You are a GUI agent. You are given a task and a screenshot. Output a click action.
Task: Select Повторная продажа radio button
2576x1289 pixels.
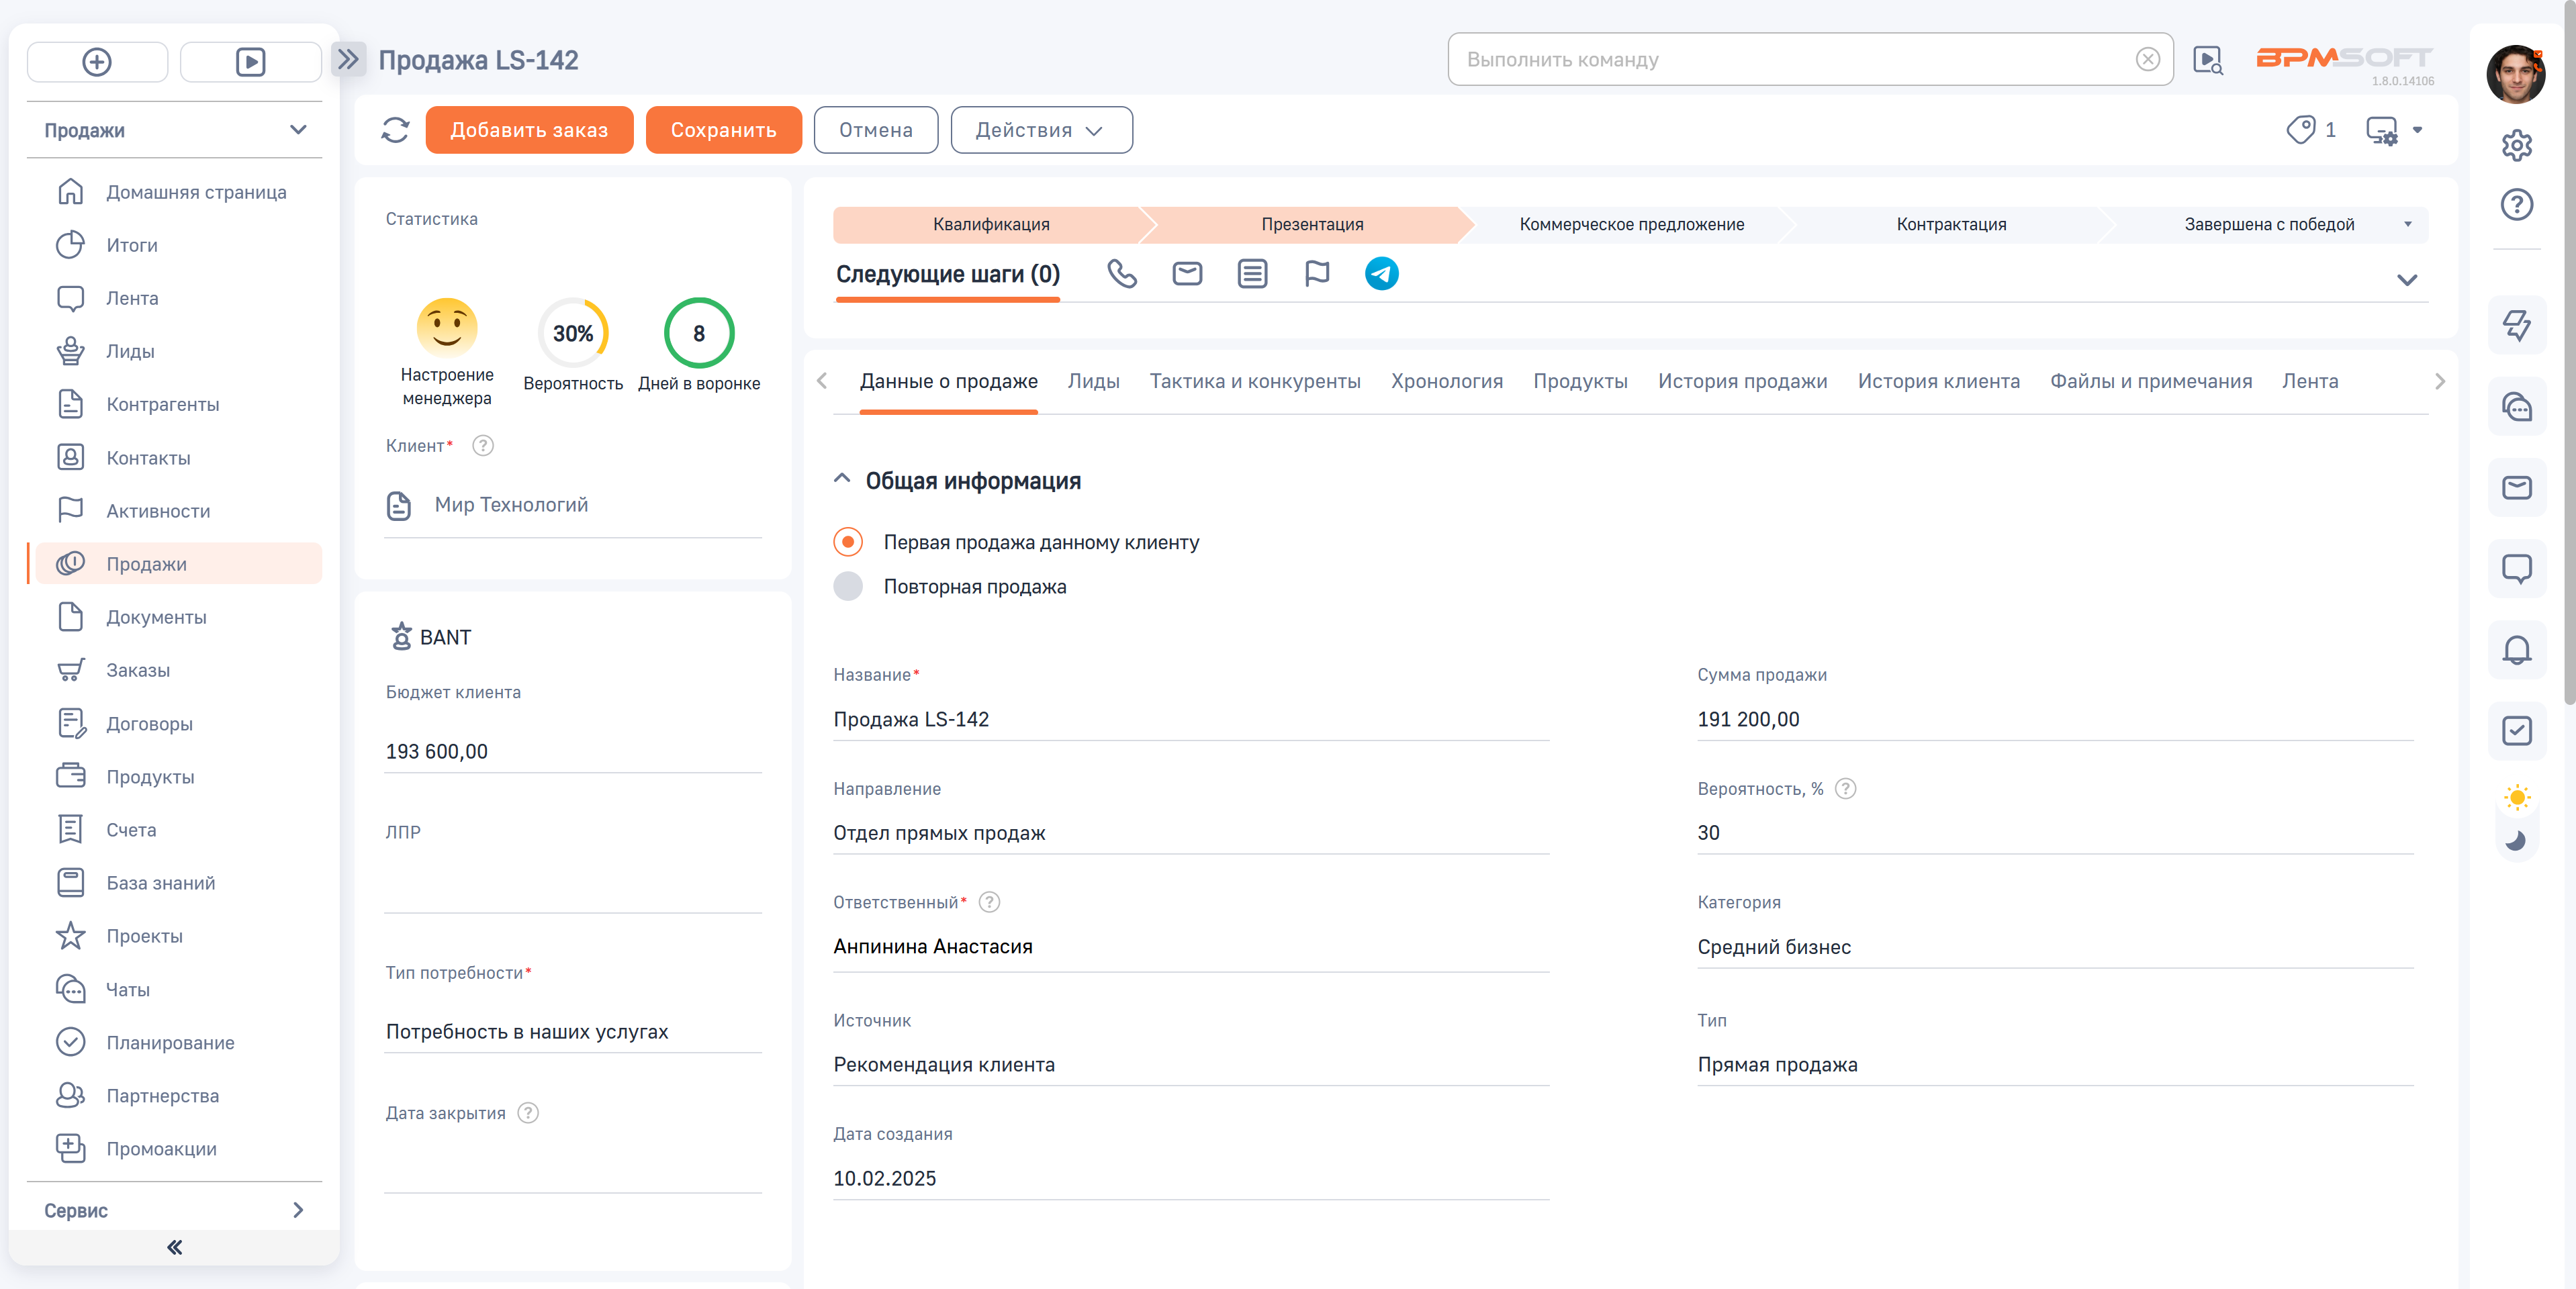(848, 586)
